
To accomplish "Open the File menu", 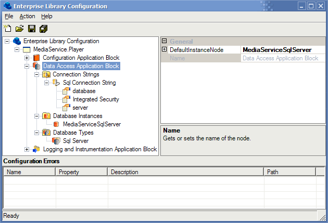I will 9,16.
